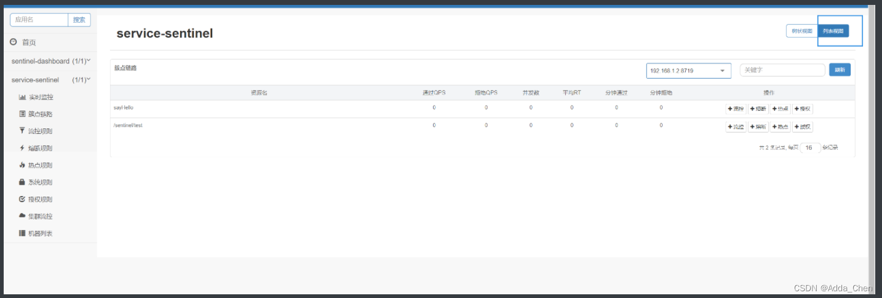Click the 簇点链路 panel title
The image size is (882, 298).
coord(125,68)
